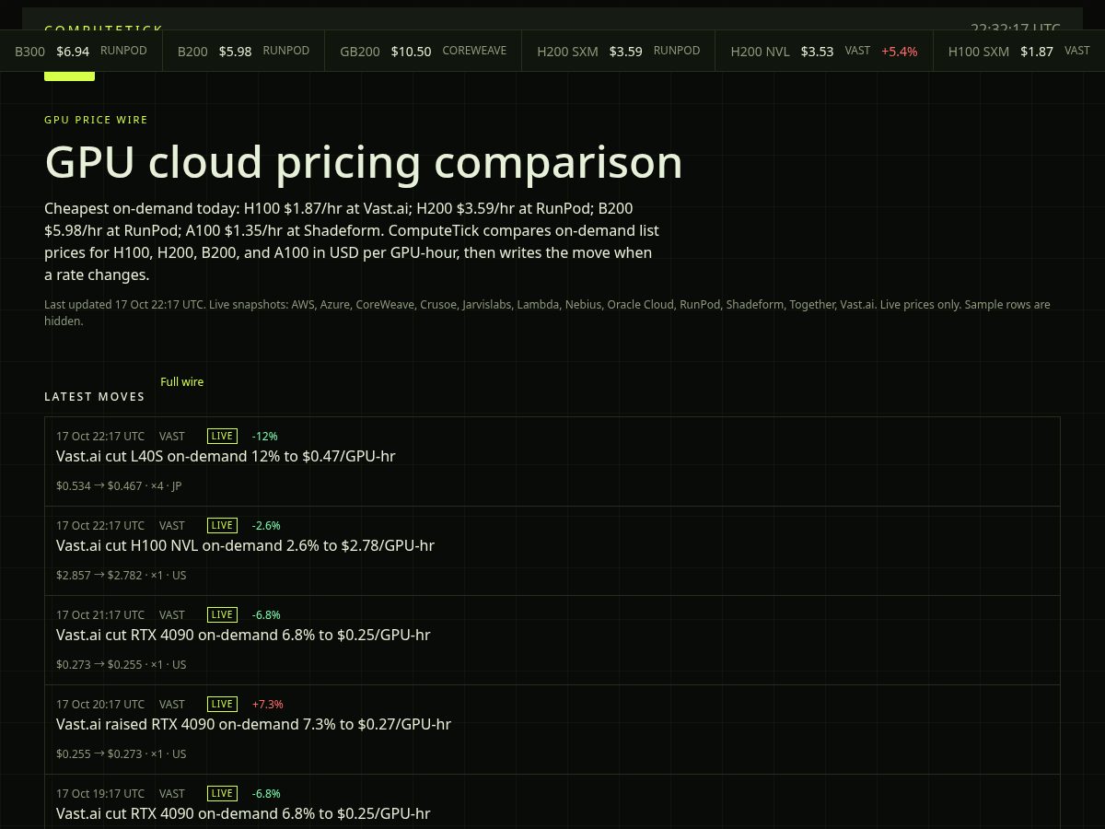This screenshot has width=1105, height=829.
Task: Click the +7.3% change tag
Action: click(x=267, y=704)
